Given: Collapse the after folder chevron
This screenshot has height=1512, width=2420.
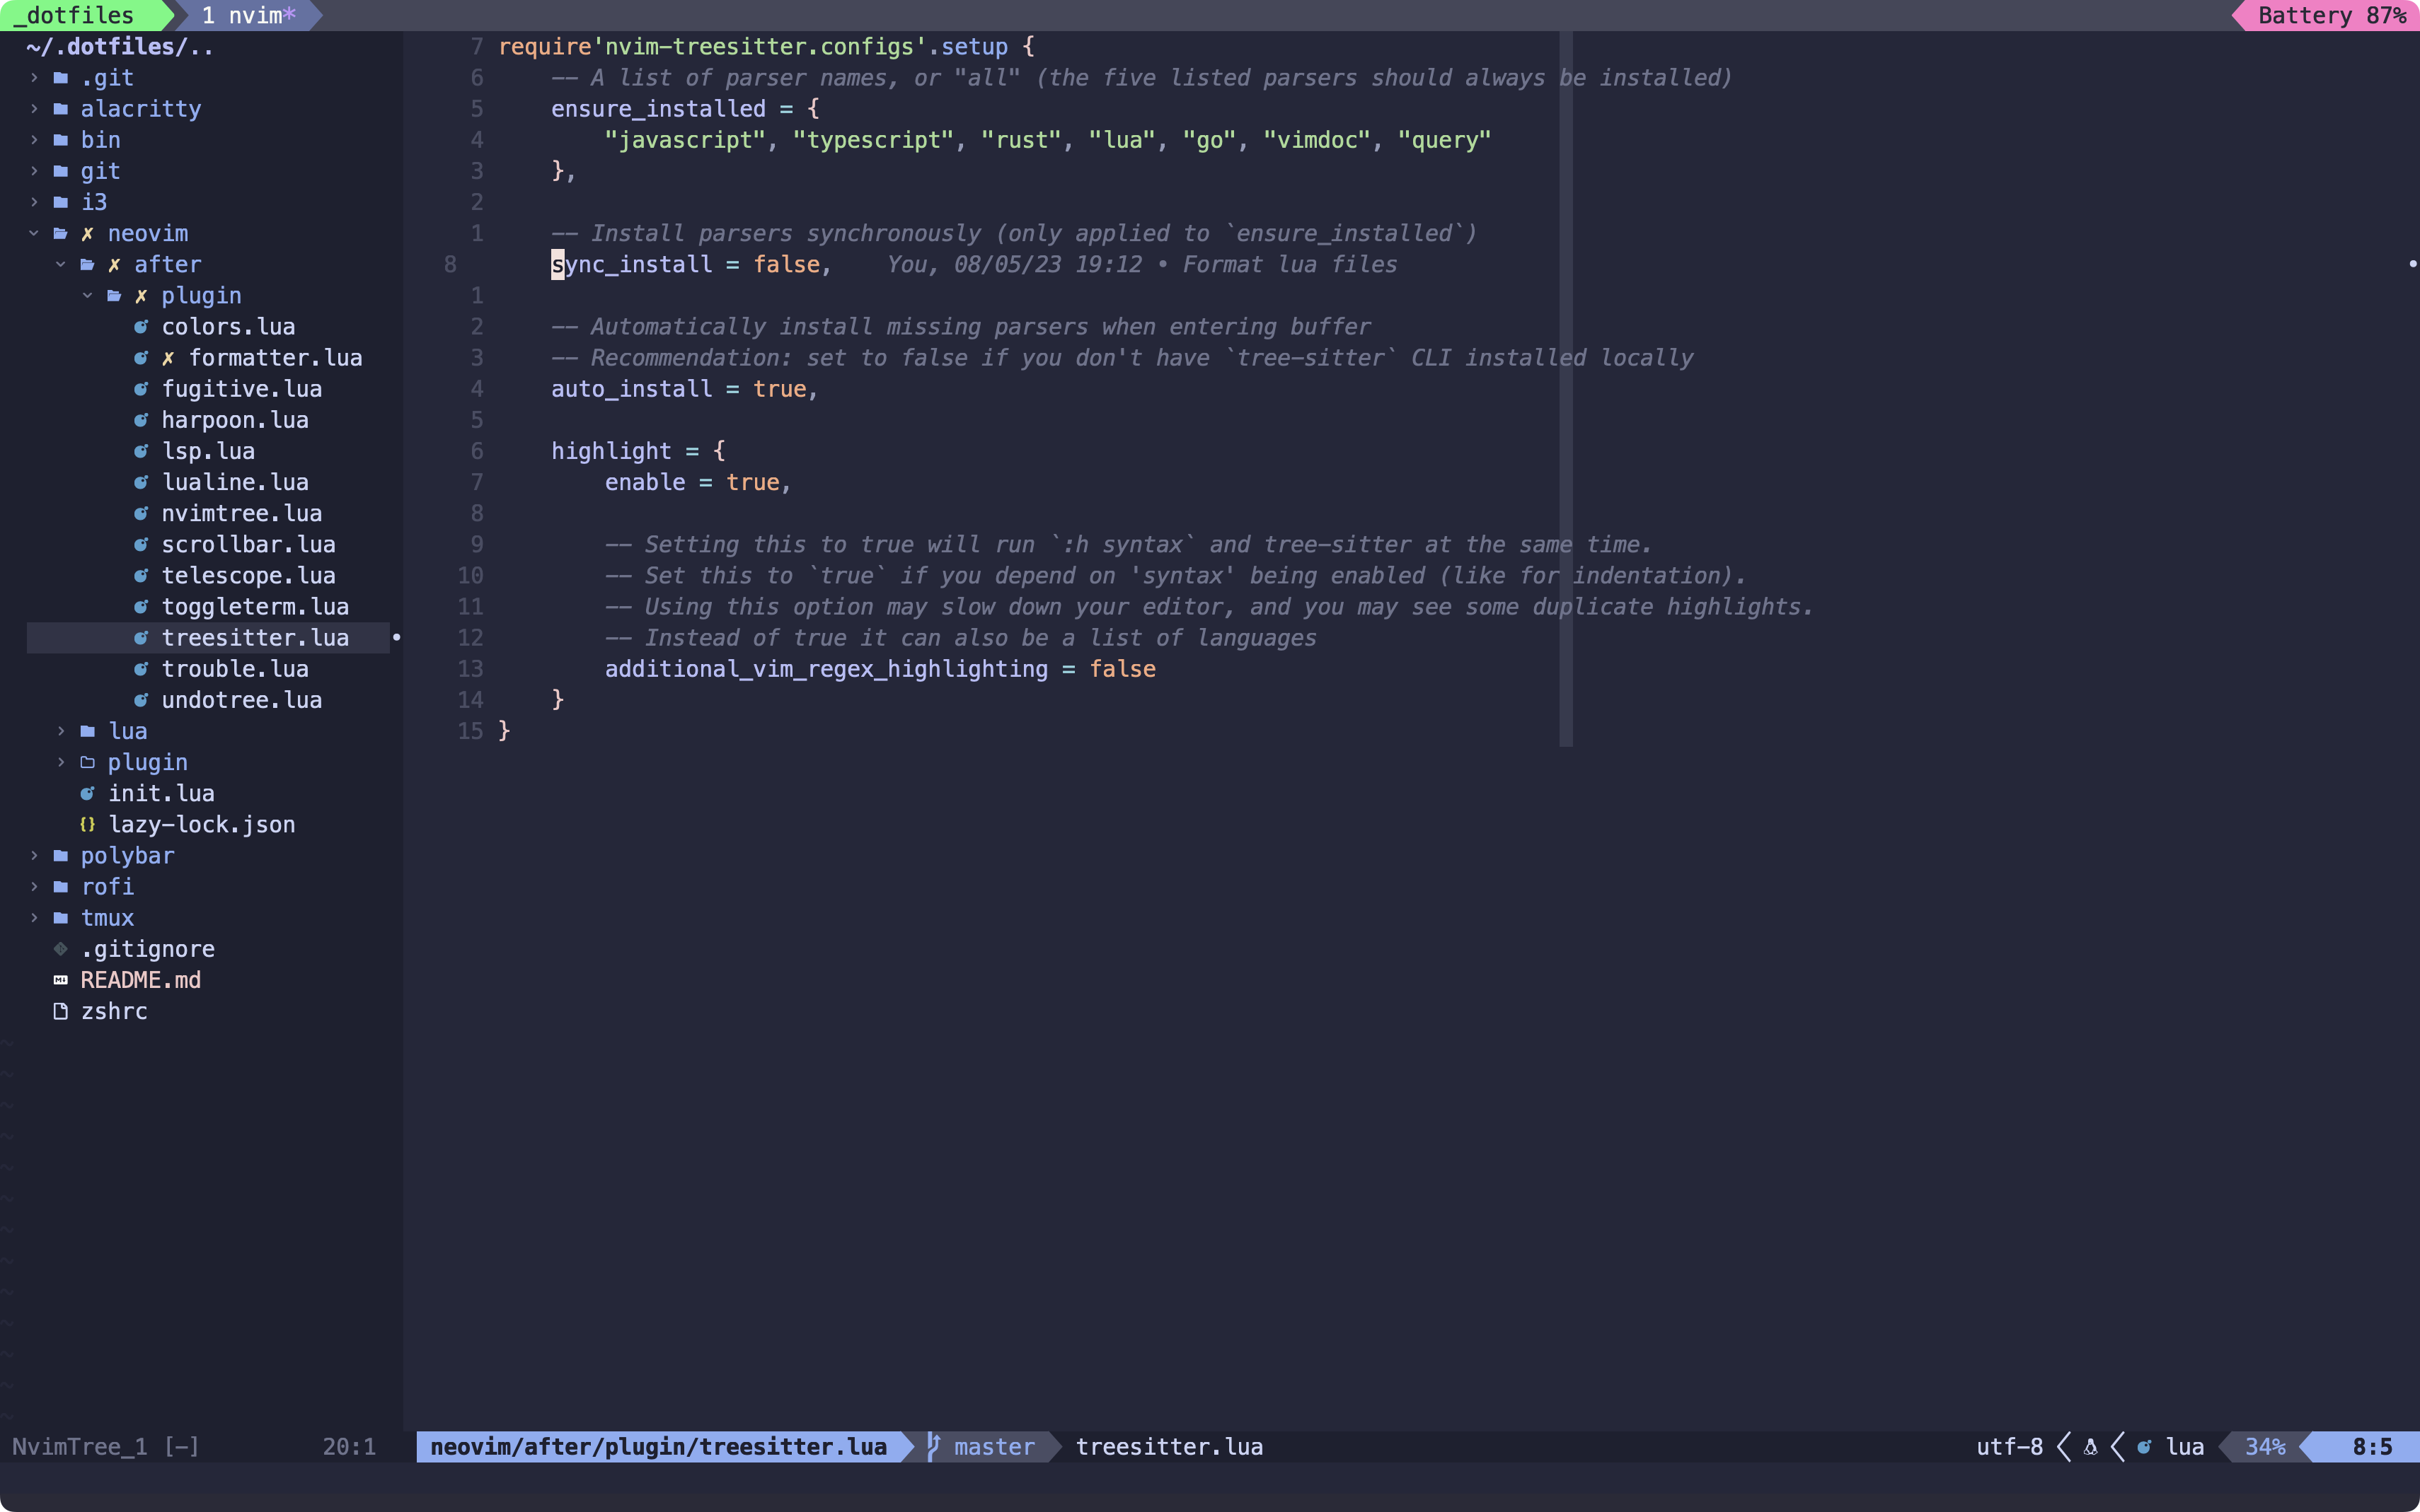Looking at the screenshot, I should pos(61,264).
